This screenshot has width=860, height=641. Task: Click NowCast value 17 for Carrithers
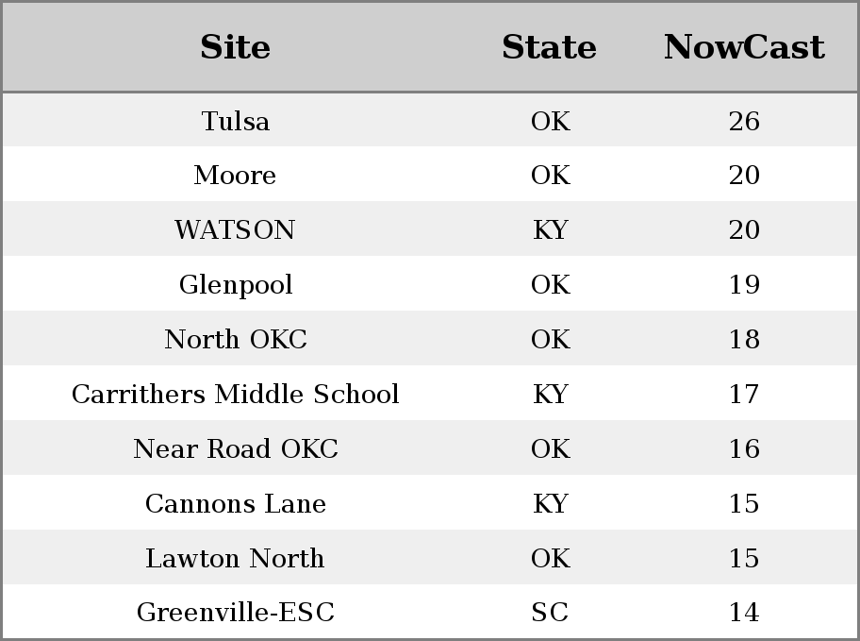(x=744, y=394)
